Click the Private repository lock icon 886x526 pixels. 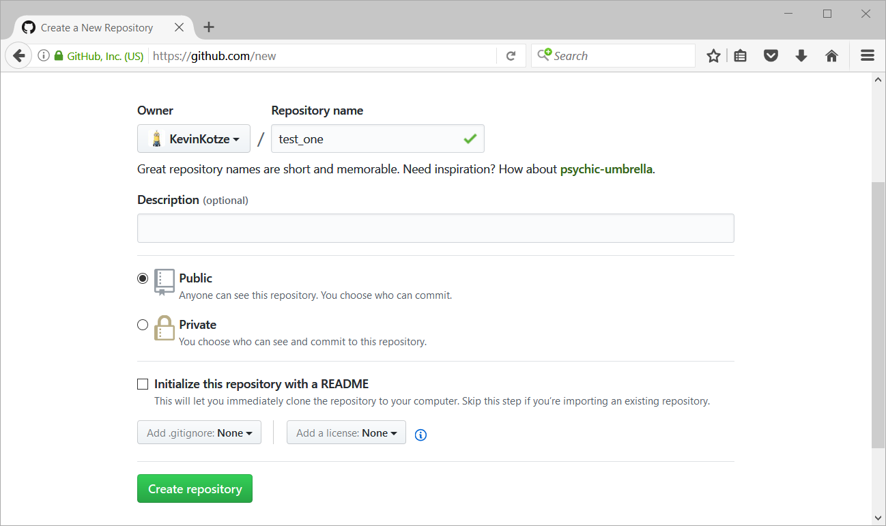pos(164,328)
